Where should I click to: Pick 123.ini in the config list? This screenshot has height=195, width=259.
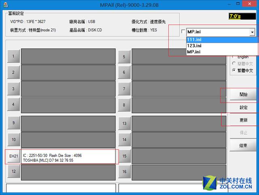tap(221, 46)
